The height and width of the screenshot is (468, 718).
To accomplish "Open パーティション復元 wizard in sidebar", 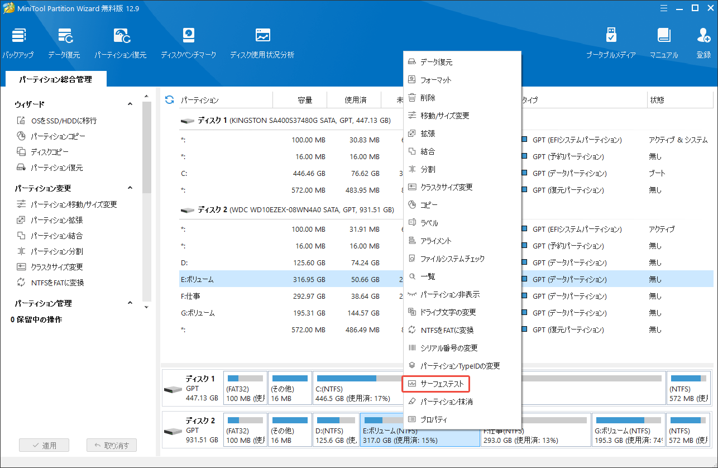I will click(49, 168).
